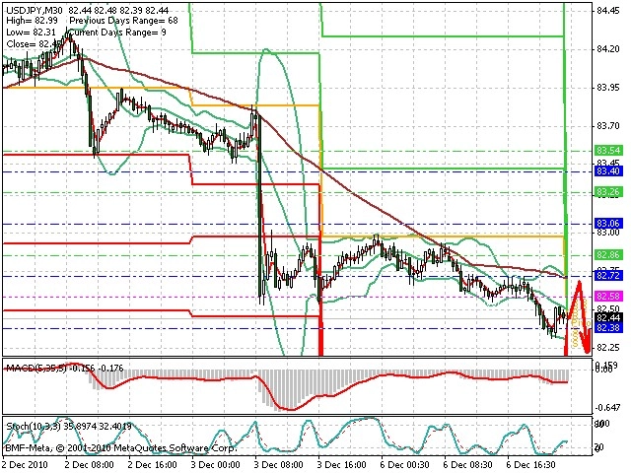Select the Stoch(10,3,3) indicator label
This screenshot has height=473, width=631.
tap(34, 426)
